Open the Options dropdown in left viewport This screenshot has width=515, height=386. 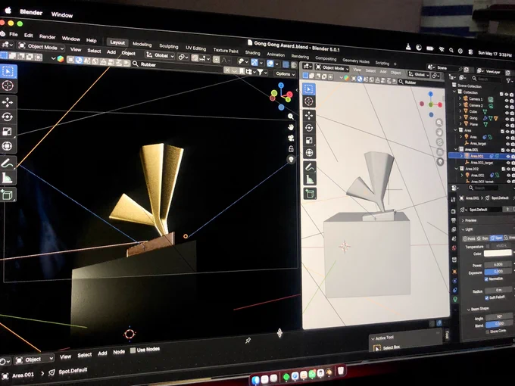(x=285, y=74)
